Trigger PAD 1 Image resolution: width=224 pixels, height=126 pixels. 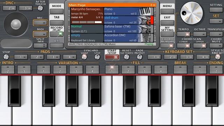coord(21,57)
